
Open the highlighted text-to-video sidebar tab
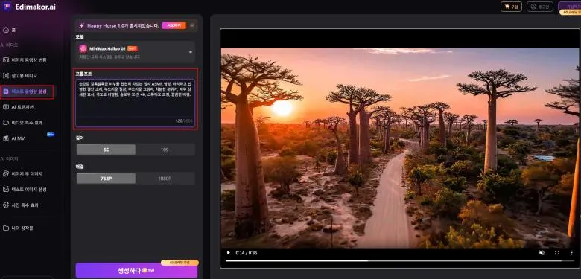tap(27, 92)
